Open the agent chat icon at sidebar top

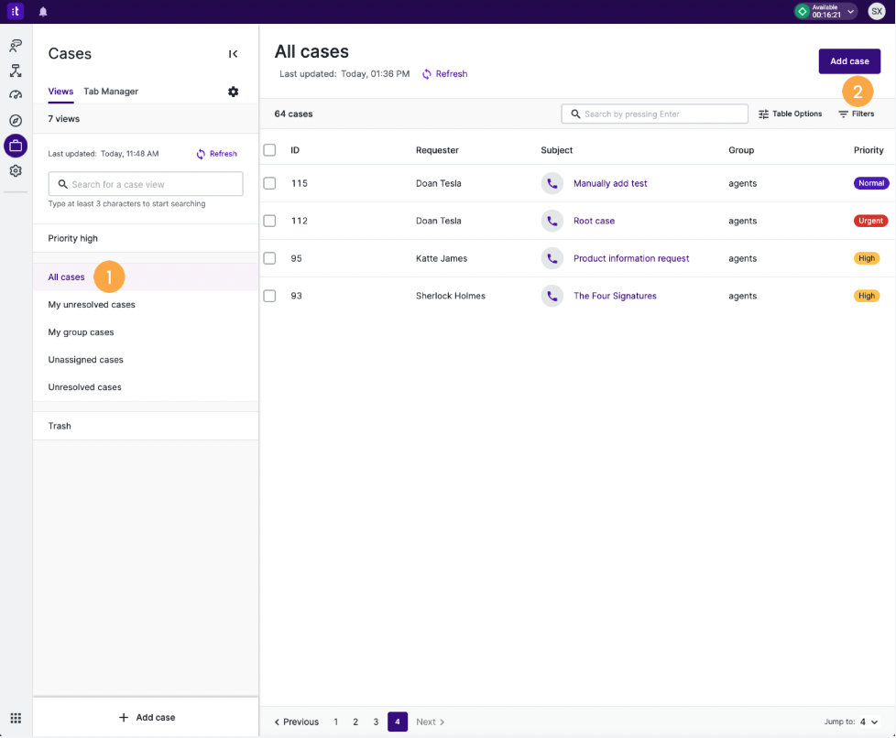point(16,45)
